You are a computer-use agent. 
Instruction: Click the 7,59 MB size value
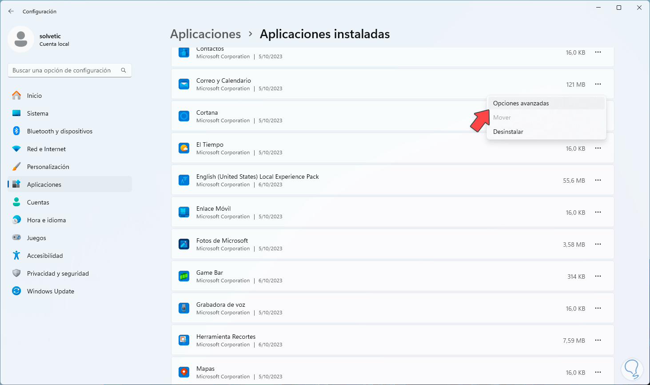574,341
